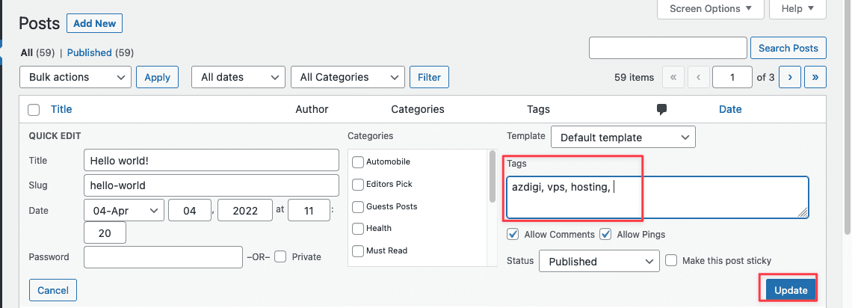Expand the All Categories filter dropdown

(348, 77)
